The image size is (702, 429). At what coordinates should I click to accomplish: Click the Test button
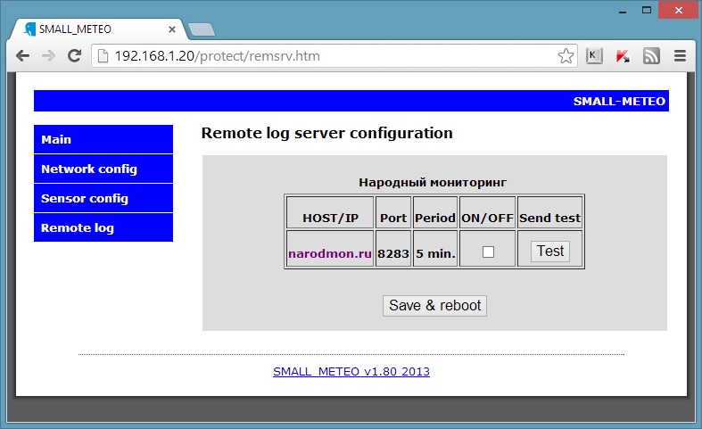[x=550, y=252]
